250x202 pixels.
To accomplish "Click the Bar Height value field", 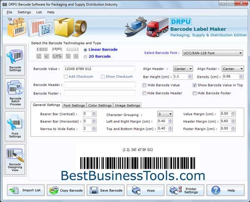I will [181, 76].
